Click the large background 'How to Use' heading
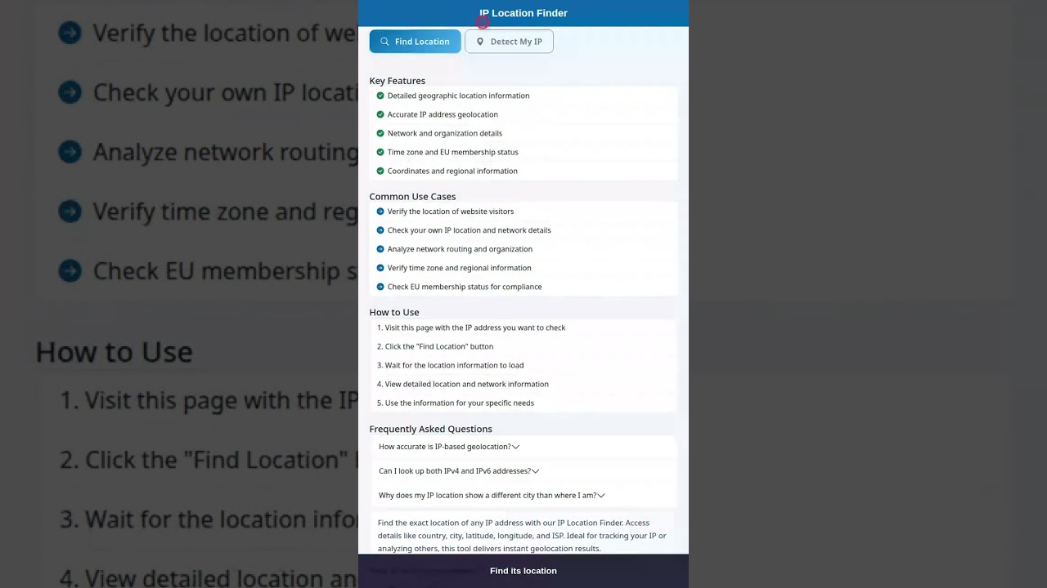The height and width of the screenshot is (588, 1047). (115, 352)
